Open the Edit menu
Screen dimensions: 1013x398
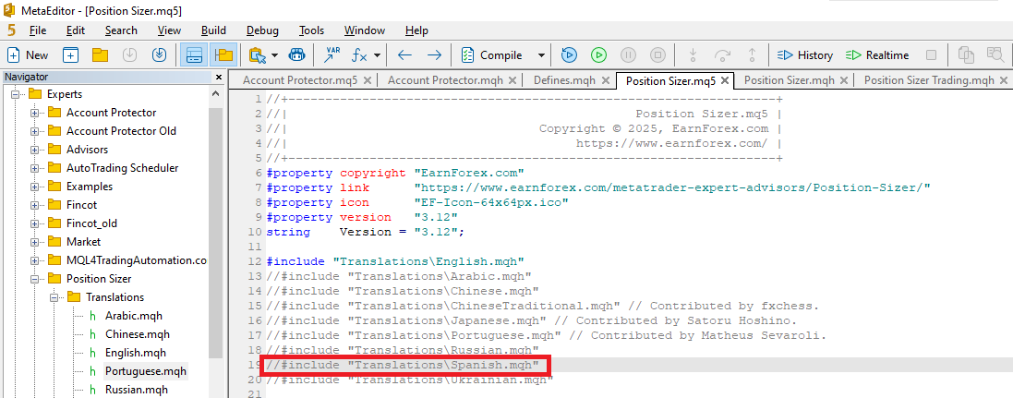click(76, 30)
